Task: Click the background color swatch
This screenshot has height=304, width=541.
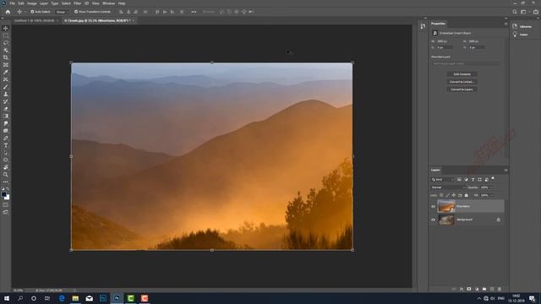Action: tap(8, 198)
